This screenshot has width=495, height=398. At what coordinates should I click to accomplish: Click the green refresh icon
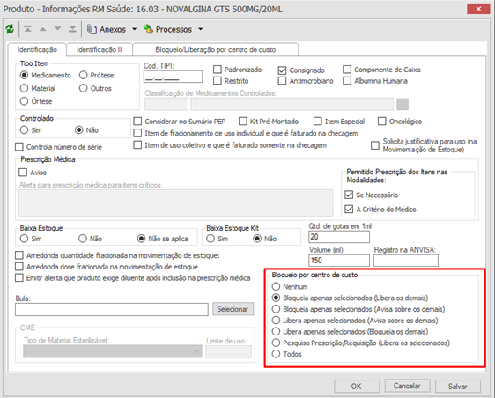[x=10, y=29]
